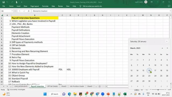The height and width of the screenshot is (97, 172).
Task: Select cell 'What is Quick Pay'
Action: pos(35,72)
